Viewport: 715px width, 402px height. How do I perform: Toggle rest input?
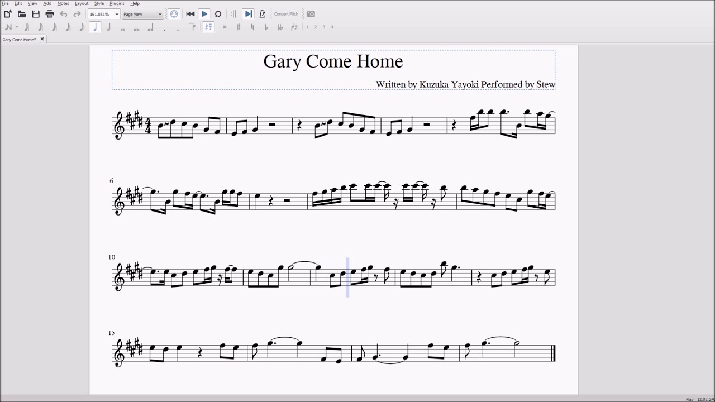coord(208,27)
